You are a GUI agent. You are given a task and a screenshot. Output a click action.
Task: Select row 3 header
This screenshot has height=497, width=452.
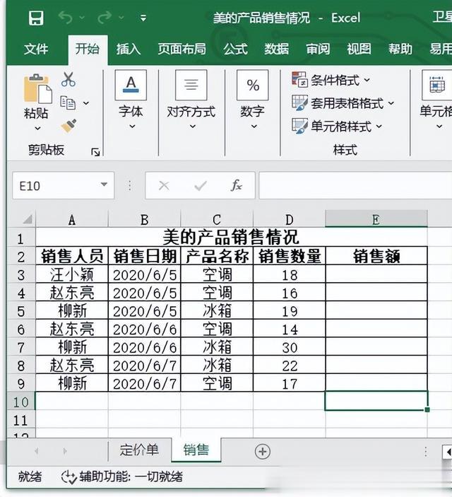21,275
